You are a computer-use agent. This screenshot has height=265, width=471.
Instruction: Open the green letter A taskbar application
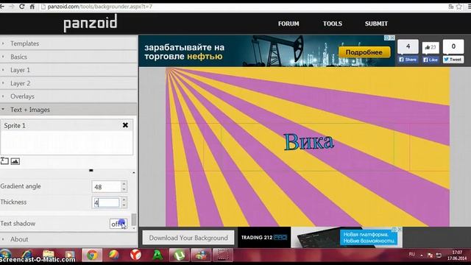coord(157,255)
